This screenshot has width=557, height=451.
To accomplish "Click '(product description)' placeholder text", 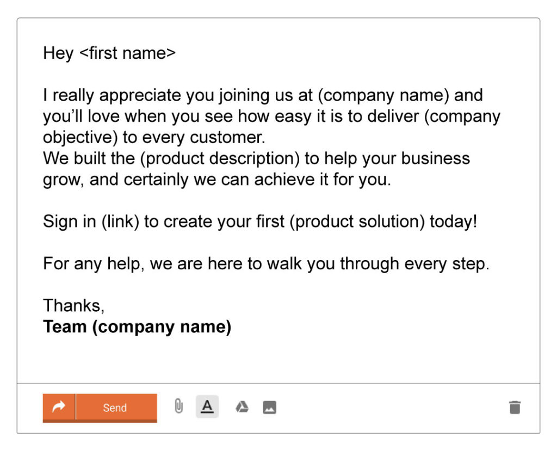I will [220, 158].
